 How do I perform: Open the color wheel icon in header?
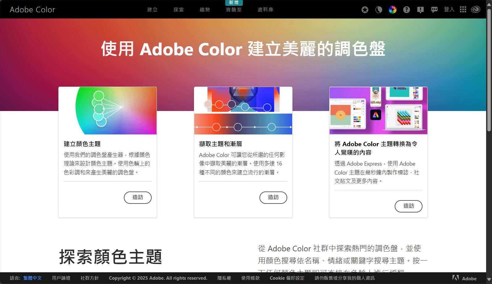(x=393, y=10)
